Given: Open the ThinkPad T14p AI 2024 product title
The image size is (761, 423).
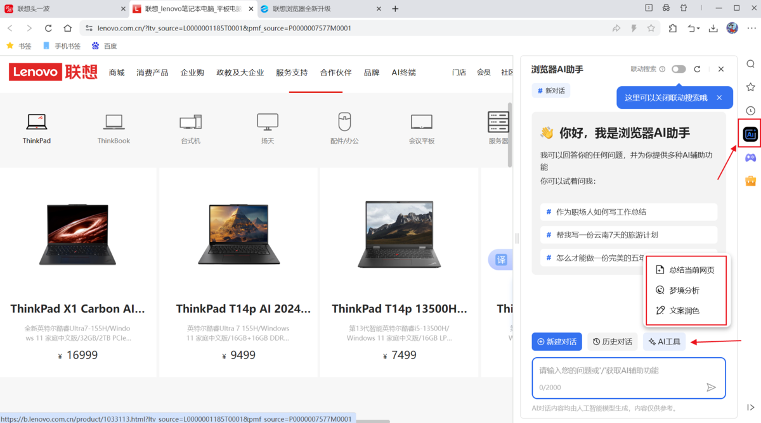Looking at the screenshot, I should pyautogui.click(x=244, y=309).
